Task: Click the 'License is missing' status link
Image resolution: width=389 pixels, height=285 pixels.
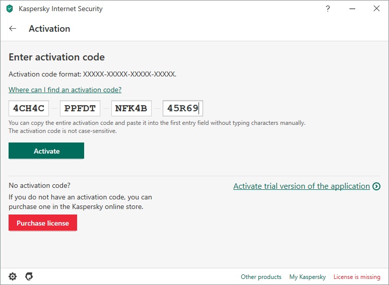Action: pos(357,277)
